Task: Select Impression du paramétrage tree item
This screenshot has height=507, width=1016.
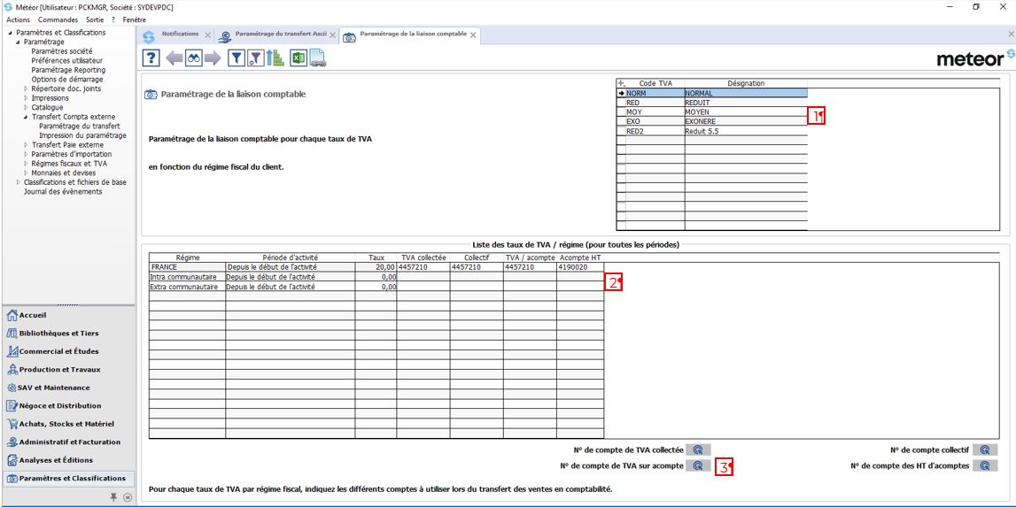Action: [x=82, y=135]
